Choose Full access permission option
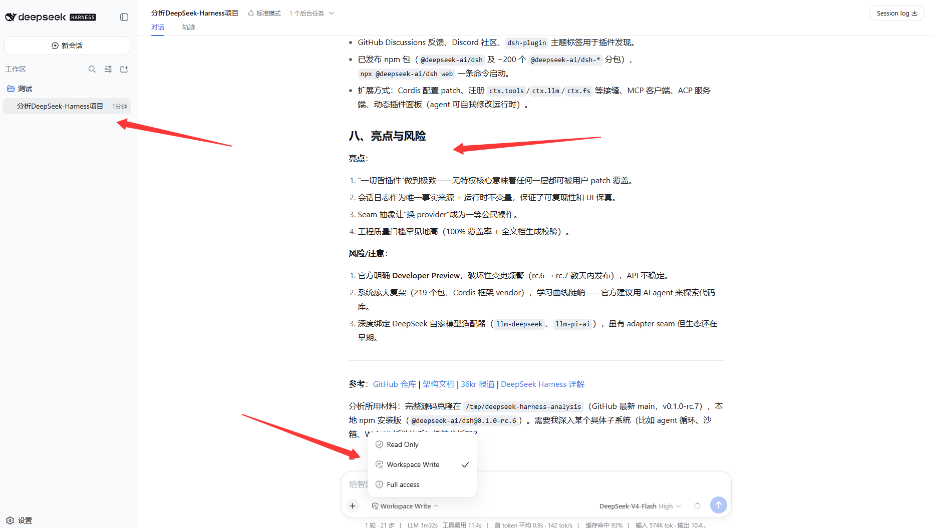The width and height of the screenshot is (933, 528). pyautogui.click(x=422, y=484)
